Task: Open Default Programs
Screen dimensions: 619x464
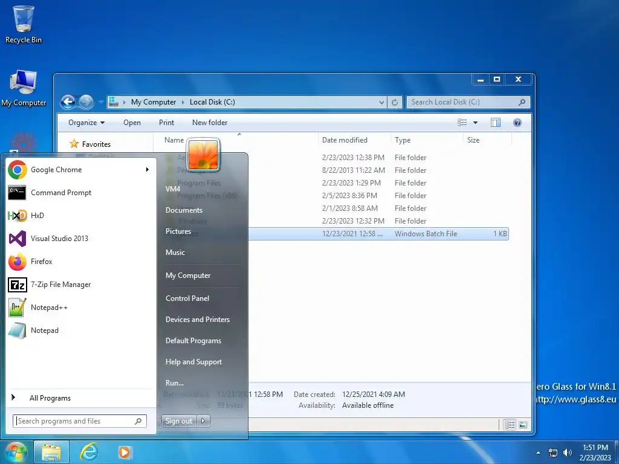Action: coord(193,341)
